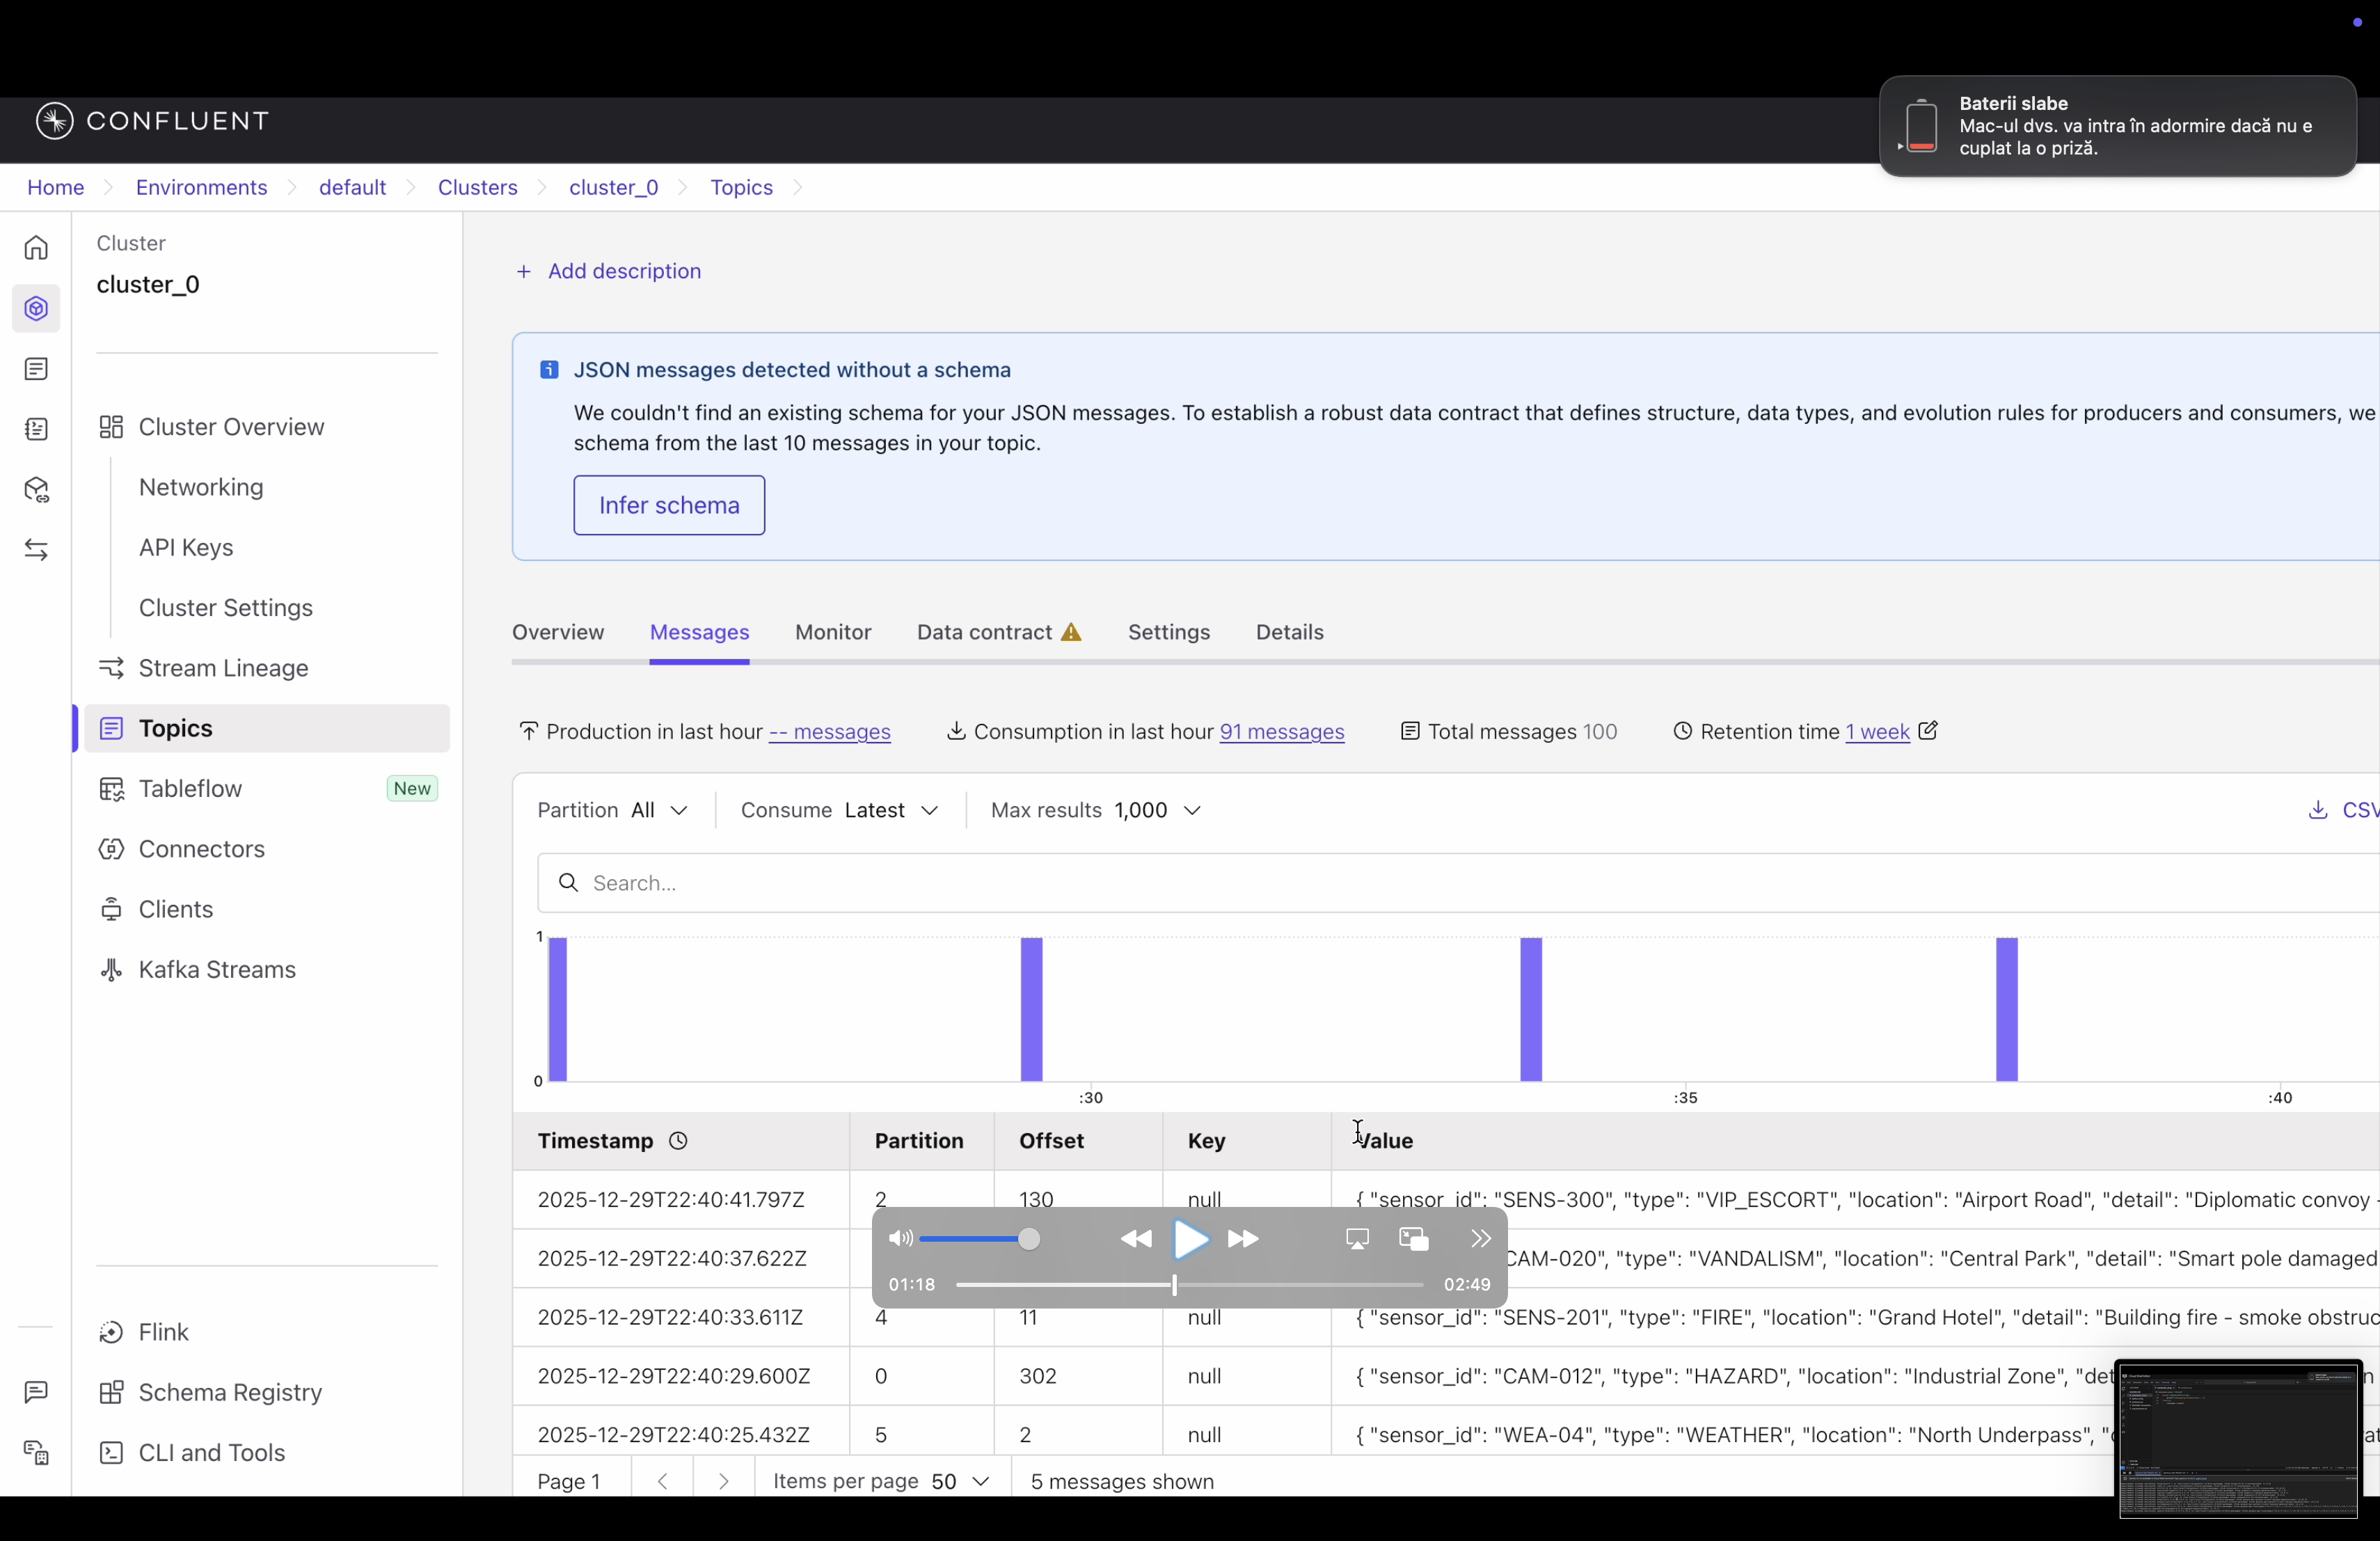Click the picture-in-picture icon in player
The image size is (2380, 1541).
1413,1239
